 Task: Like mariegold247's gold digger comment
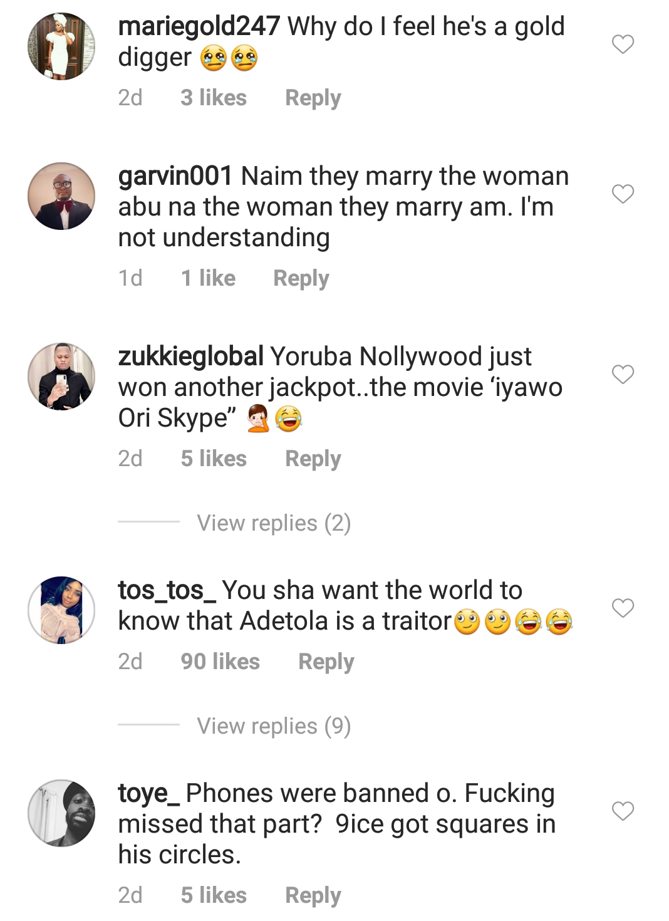[623, 44]
